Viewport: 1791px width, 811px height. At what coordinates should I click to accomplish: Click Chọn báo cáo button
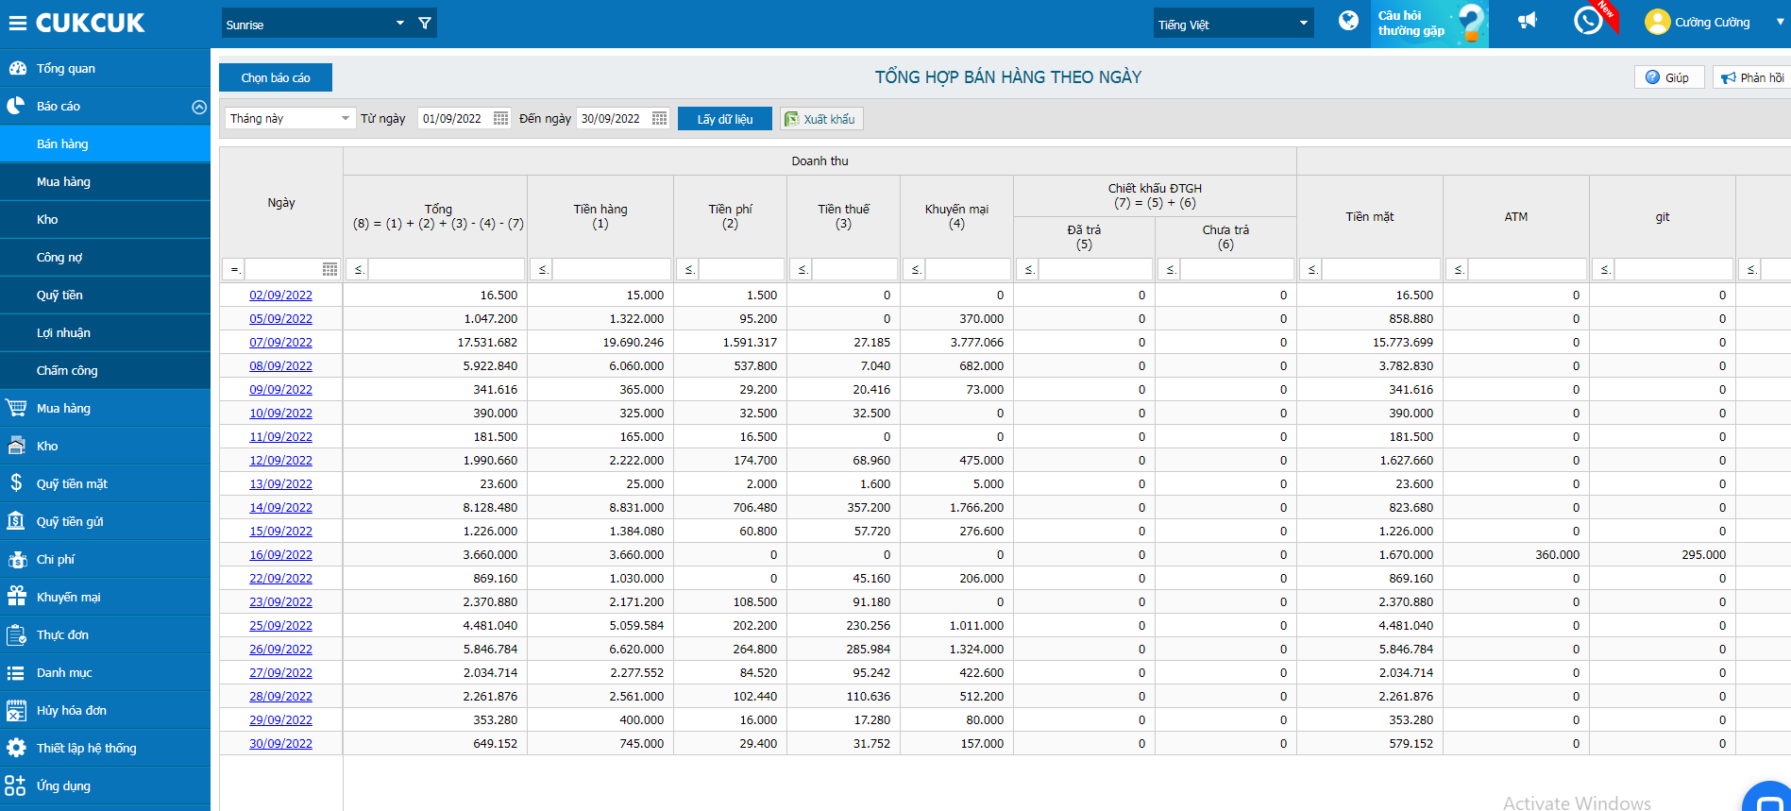(x=276, y=77)
